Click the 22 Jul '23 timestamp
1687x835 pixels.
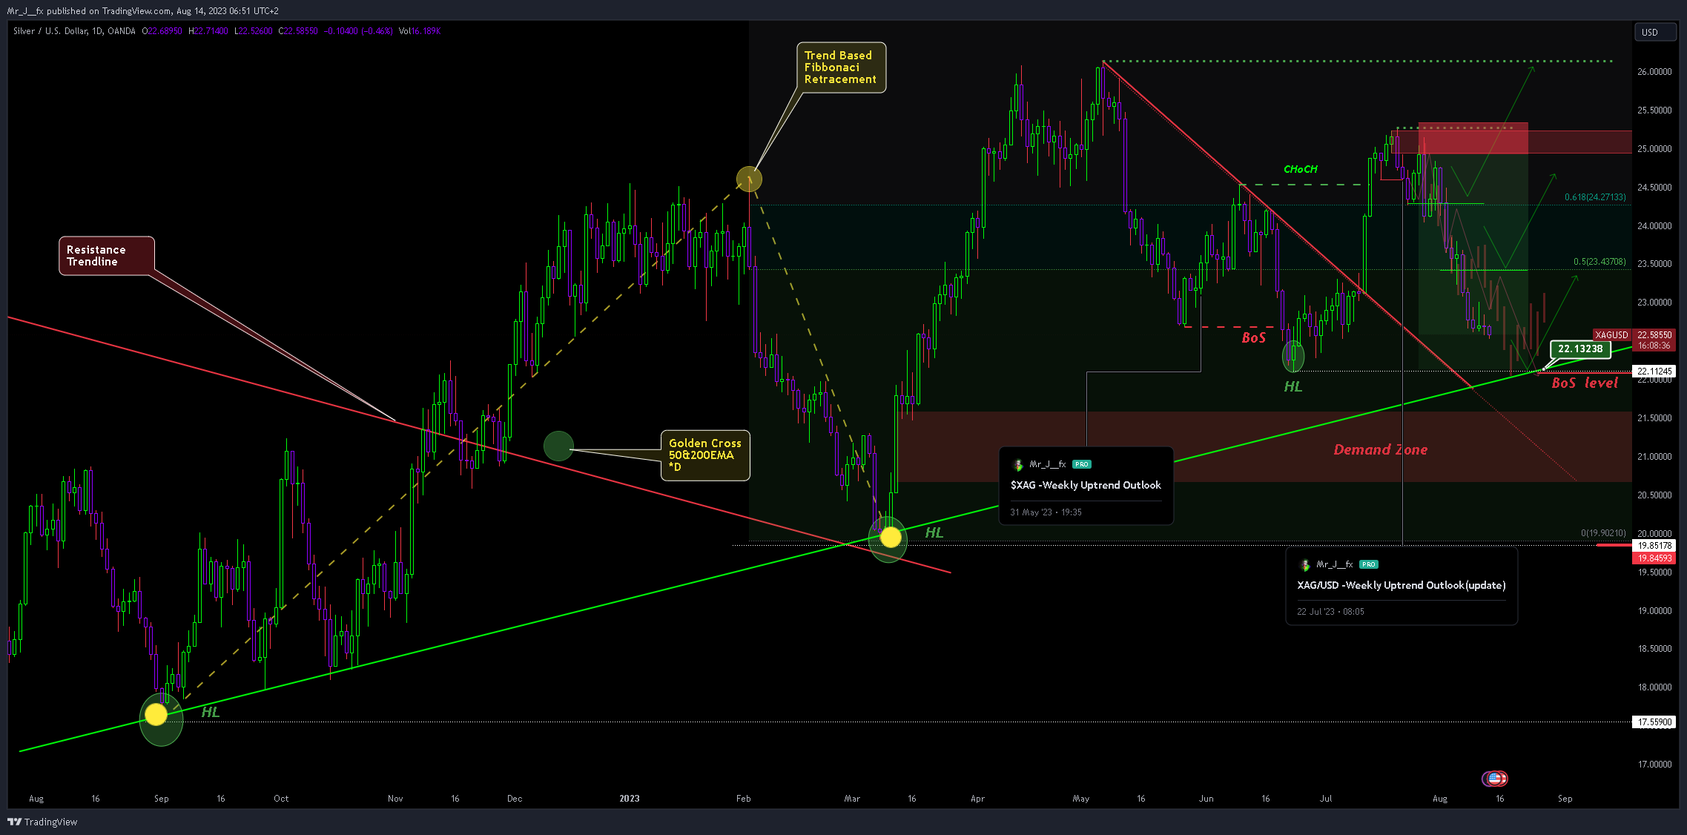click(1330, 612)
